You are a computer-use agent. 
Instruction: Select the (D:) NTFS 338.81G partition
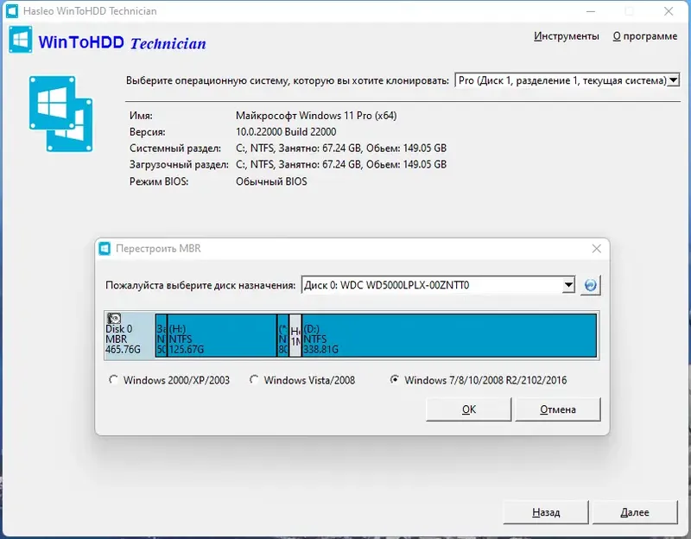pyautogui.click(x=449, y=335)
